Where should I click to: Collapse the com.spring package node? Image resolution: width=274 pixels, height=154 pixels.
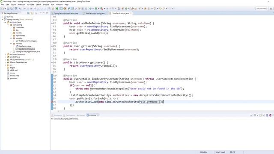pyautogui.click(x=8, y=25)
